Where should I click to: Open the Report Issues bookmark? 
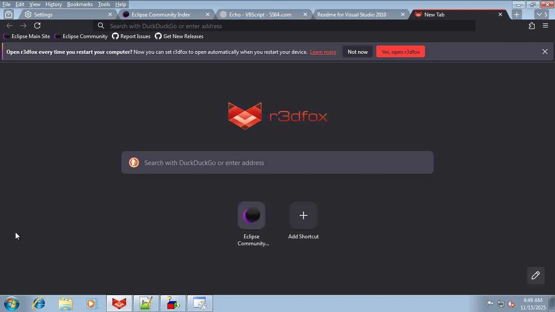coord(131,36)
